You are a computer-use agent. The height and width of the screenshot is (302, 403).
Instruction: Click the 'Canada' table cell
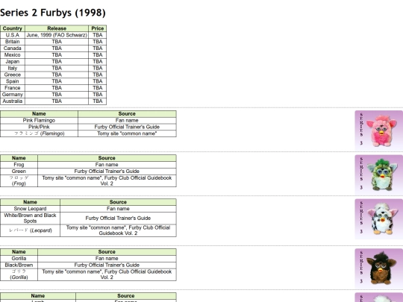click(13, 48)
